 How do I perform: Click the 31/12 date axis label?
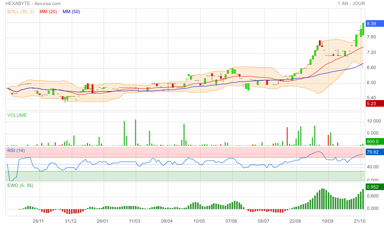click(71, 221)
